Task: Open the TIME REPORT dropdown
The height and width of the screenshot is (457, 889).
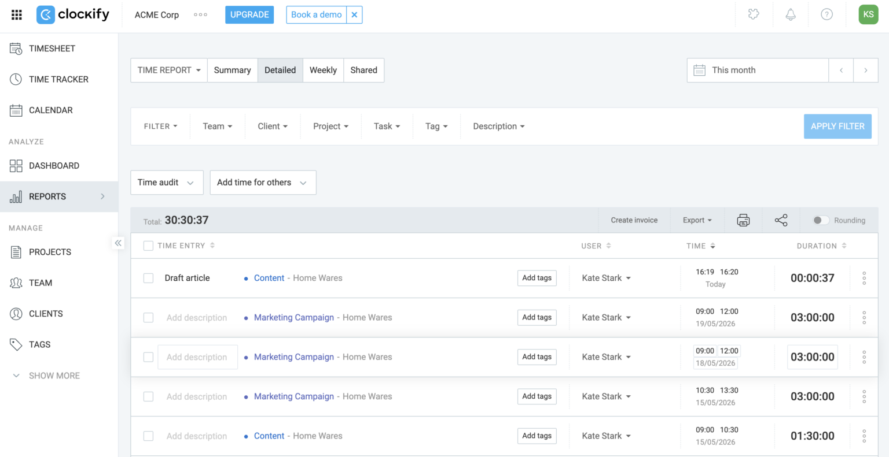Action: point(169,70)
